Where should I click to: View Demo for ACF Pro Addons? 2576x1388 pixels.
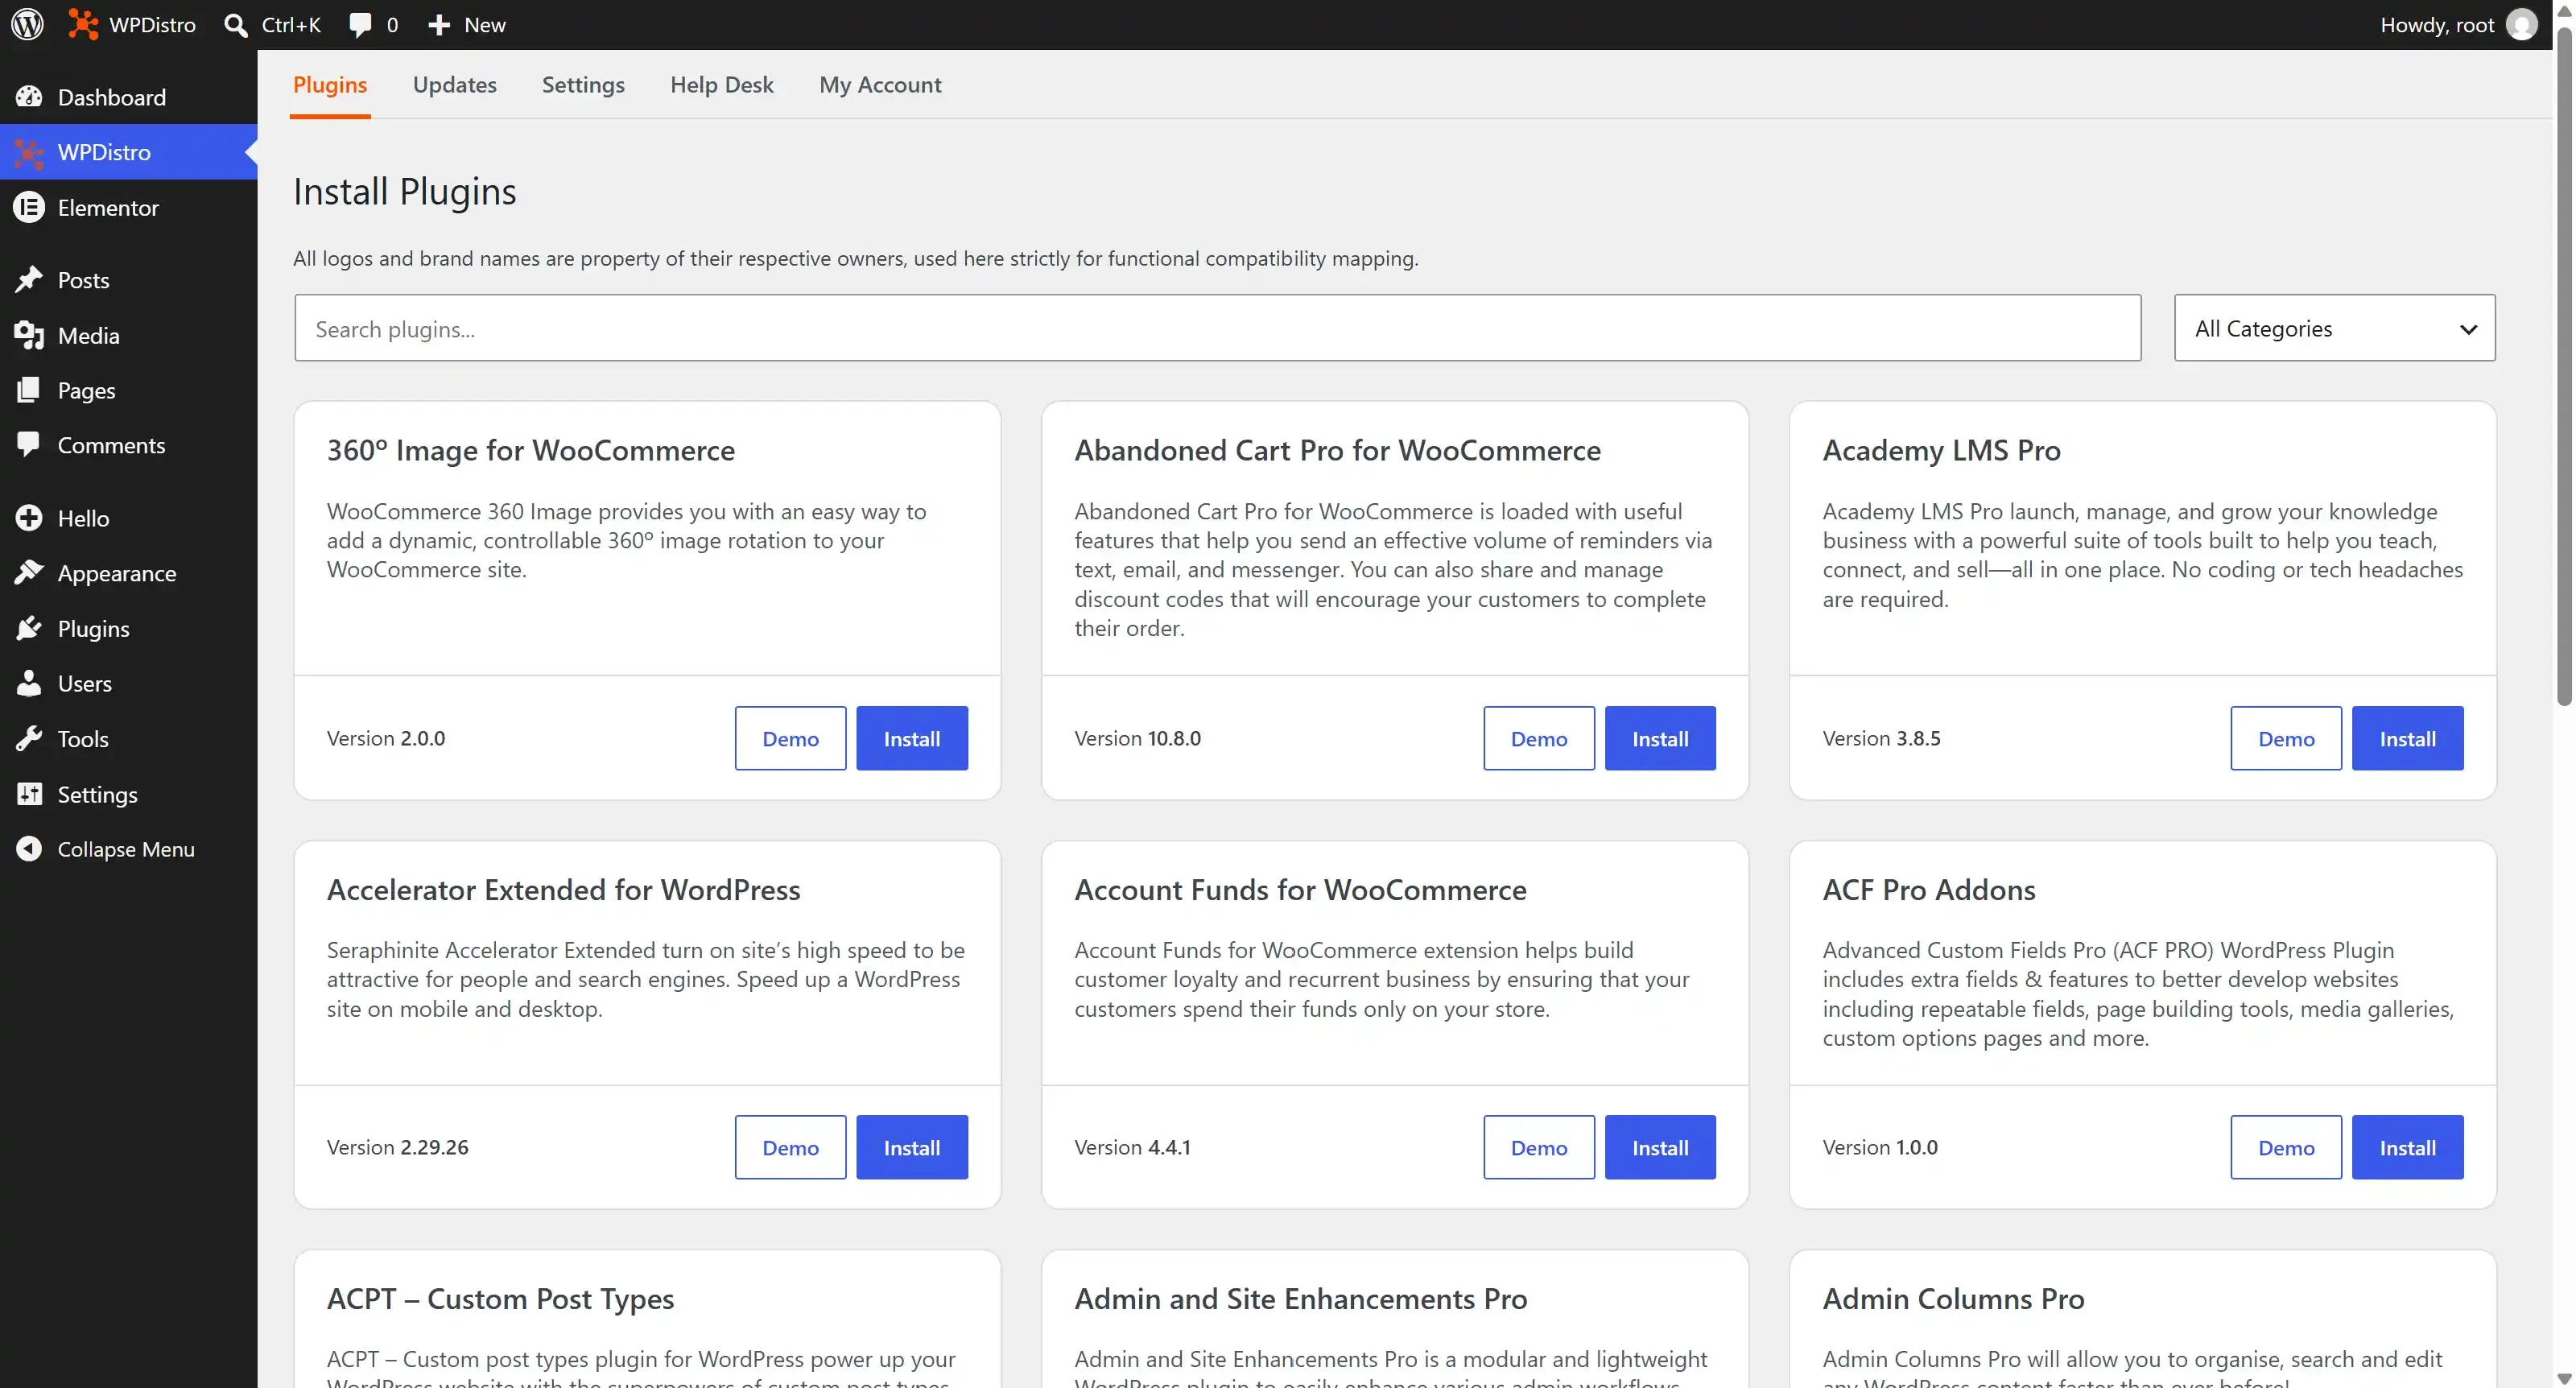[2286, 1148]
